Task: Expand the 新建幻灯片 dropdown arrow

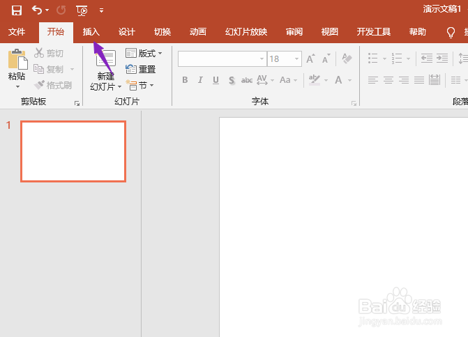Action: [x=119, y=87]
